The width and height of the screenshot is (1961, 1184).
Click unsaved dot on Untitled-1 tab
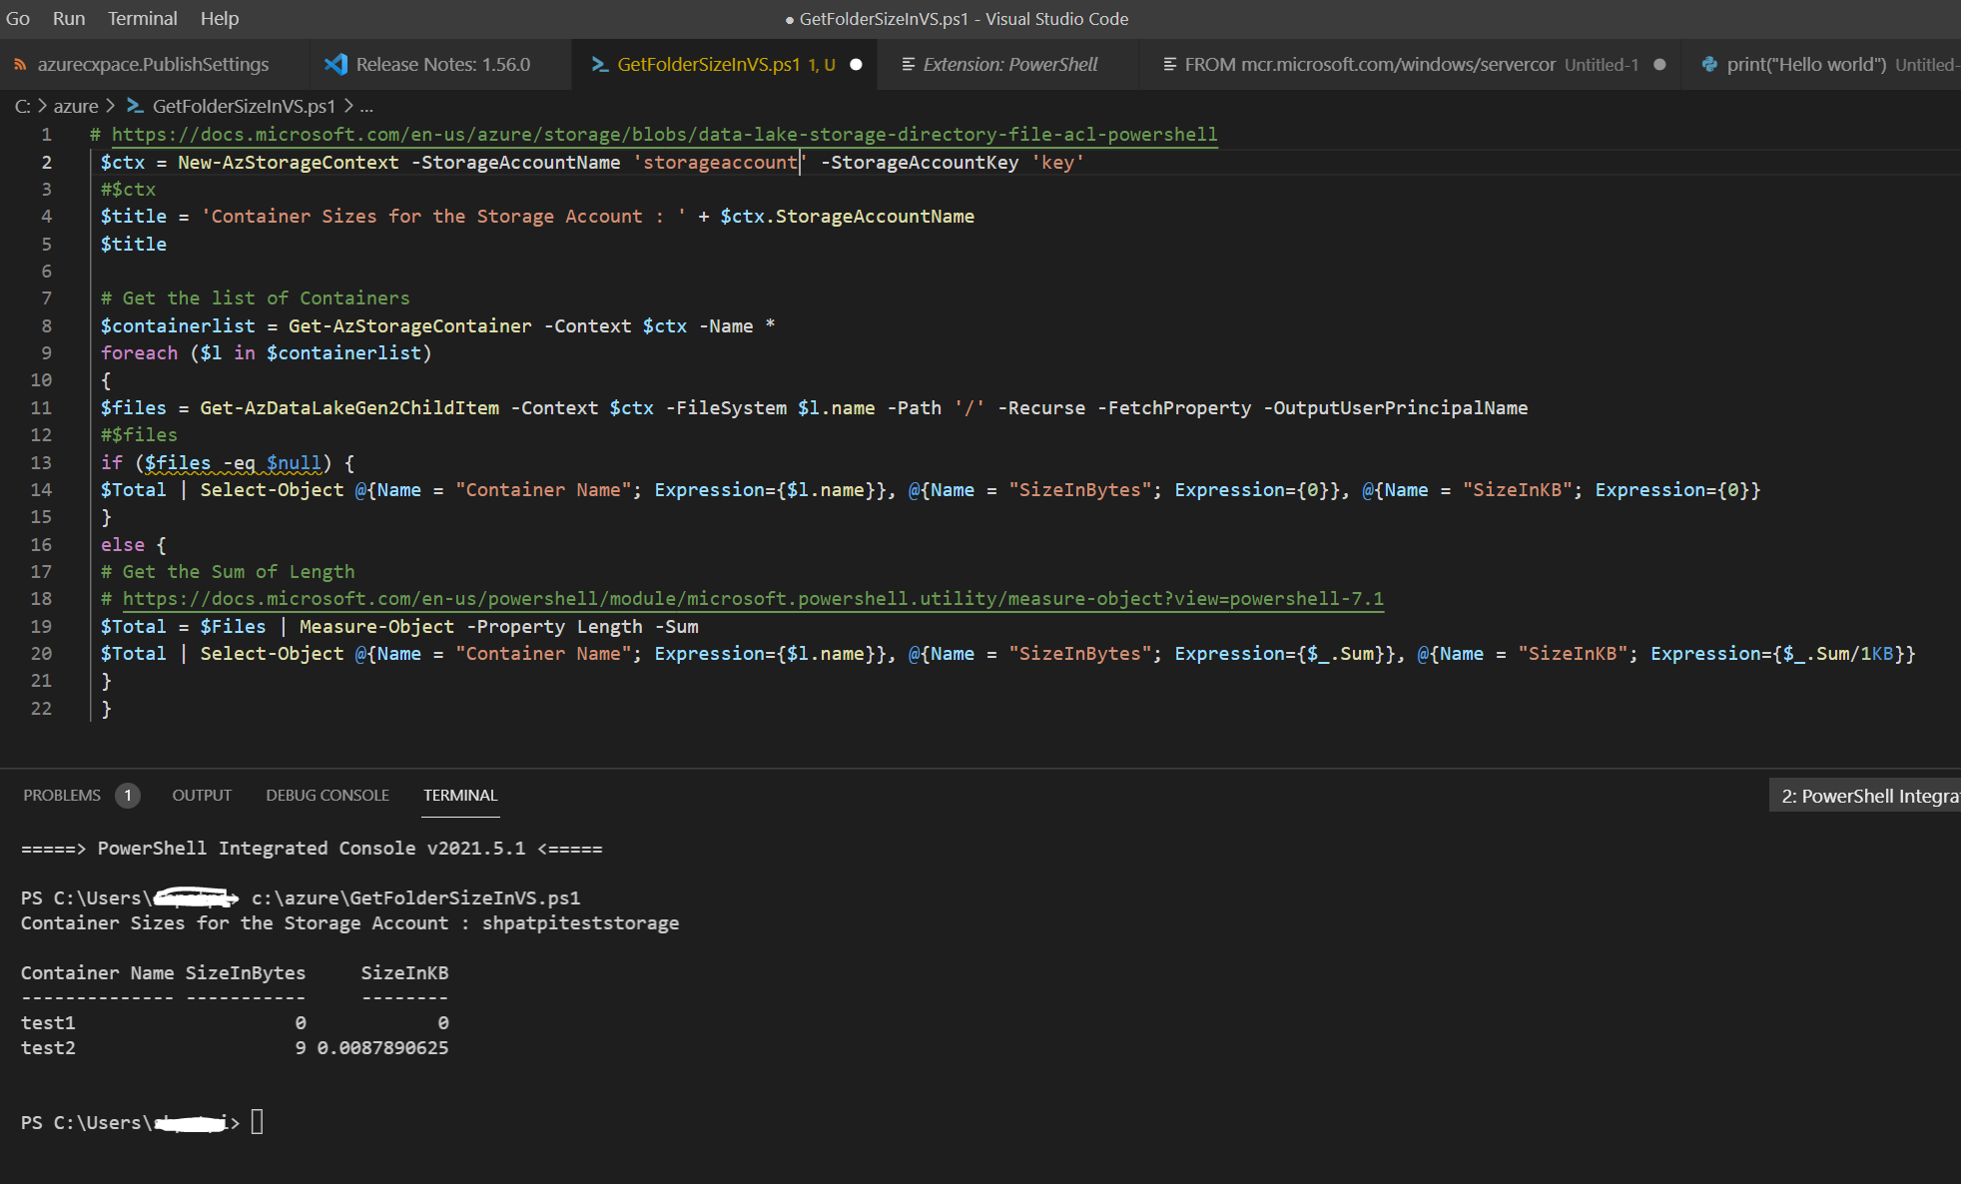click(x=1659, y=64)
